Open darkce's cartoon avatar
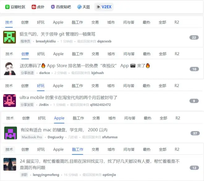This screenshot has width=204, height=181. (x=10, y=68)
